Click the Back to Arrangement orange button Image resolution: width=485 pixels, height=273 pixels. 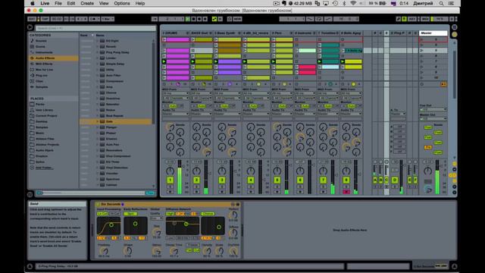coord(443,84)
